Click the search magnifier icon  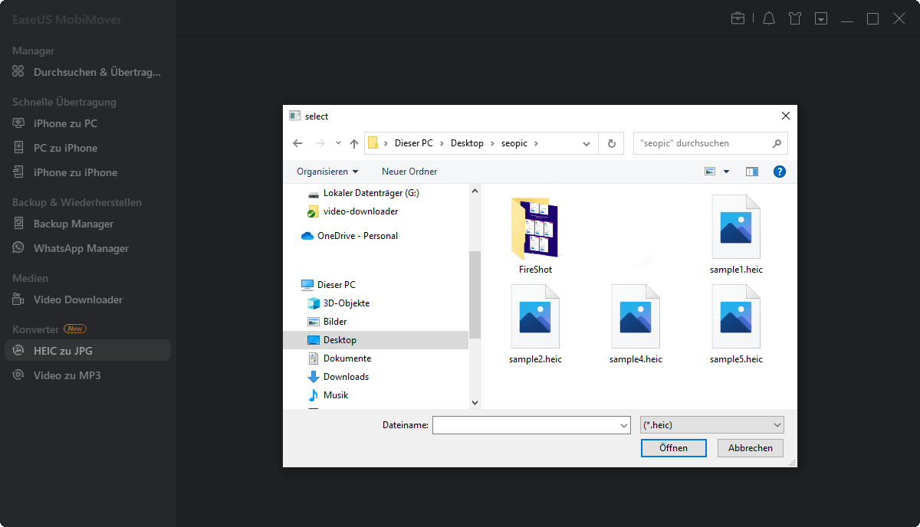777,143
